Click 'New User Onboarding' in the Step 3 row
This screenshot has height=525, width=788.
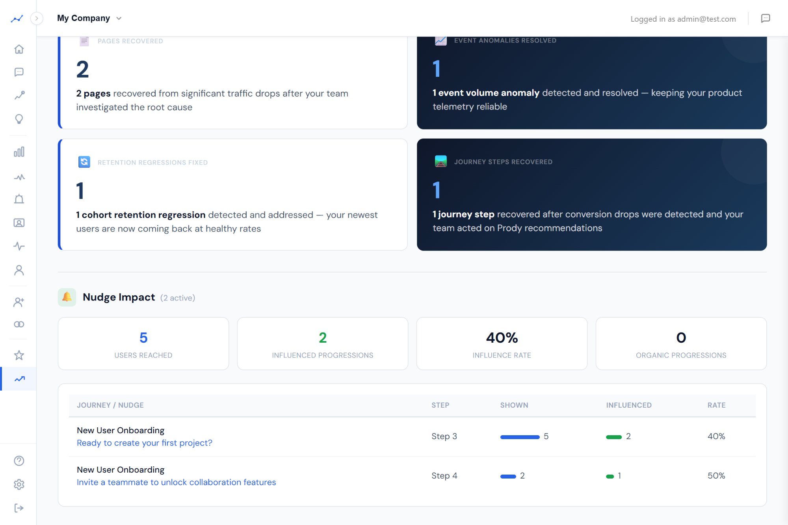(x=121, y=430)
